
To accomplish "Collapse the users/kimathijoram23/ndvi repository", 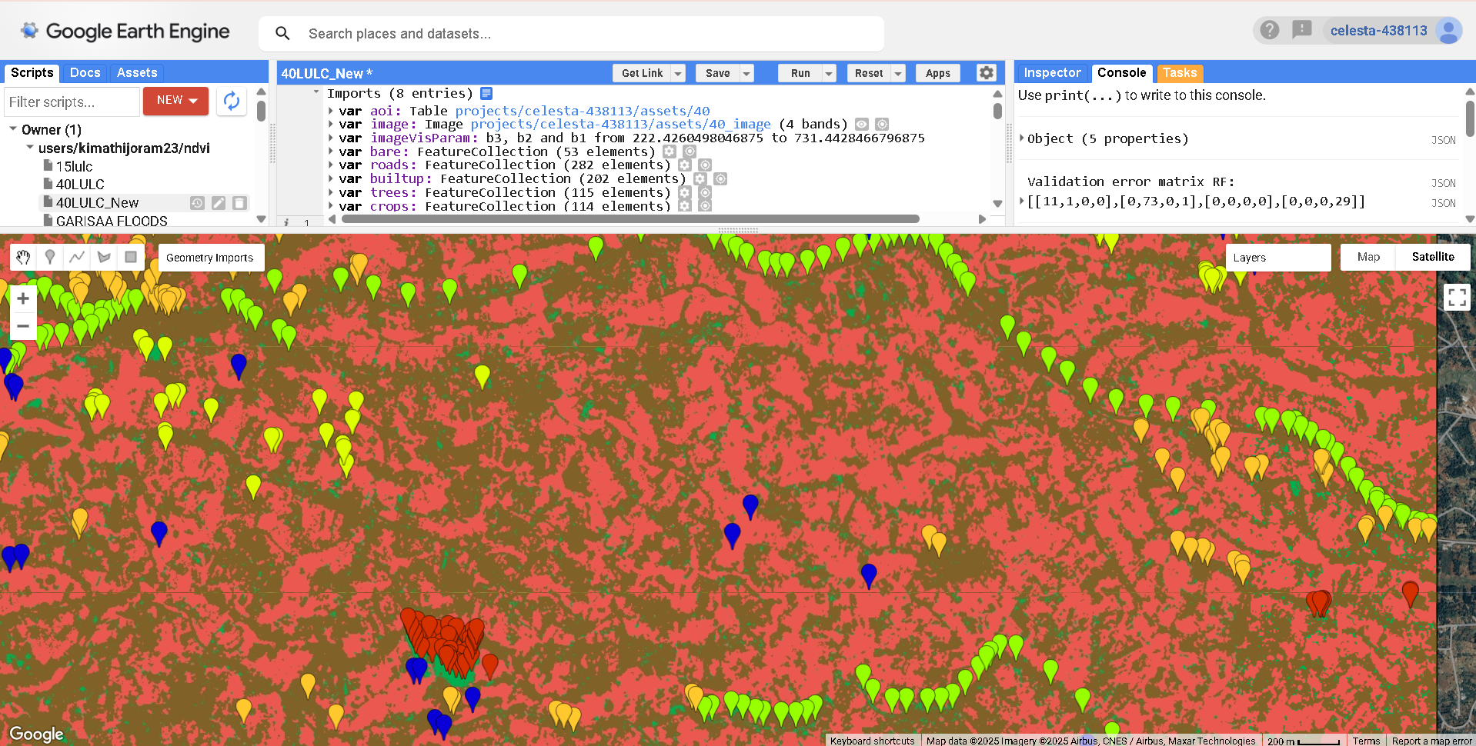I will [30, 147].
